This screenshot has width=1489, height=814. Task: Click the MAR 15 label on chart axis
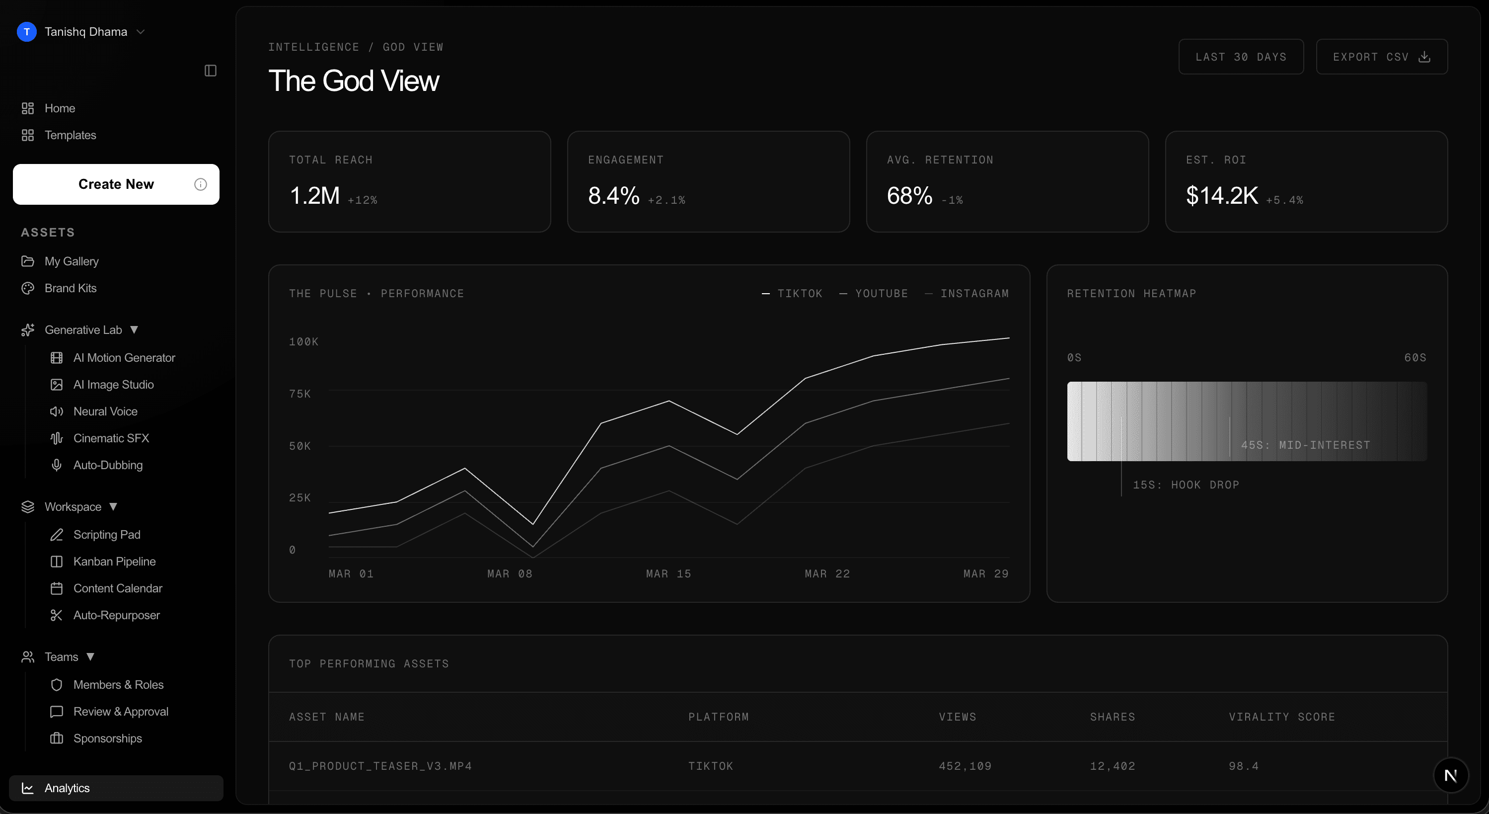tap(668, 574)
